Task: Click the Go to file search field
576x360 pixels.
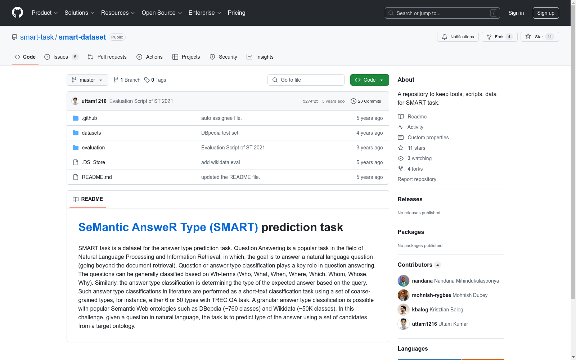Action: coord(306,80)
